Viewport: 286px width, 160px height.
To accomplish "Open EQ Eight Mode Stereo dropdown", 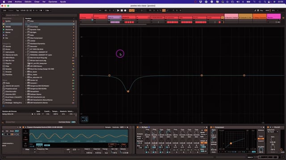I will [204, 135].
